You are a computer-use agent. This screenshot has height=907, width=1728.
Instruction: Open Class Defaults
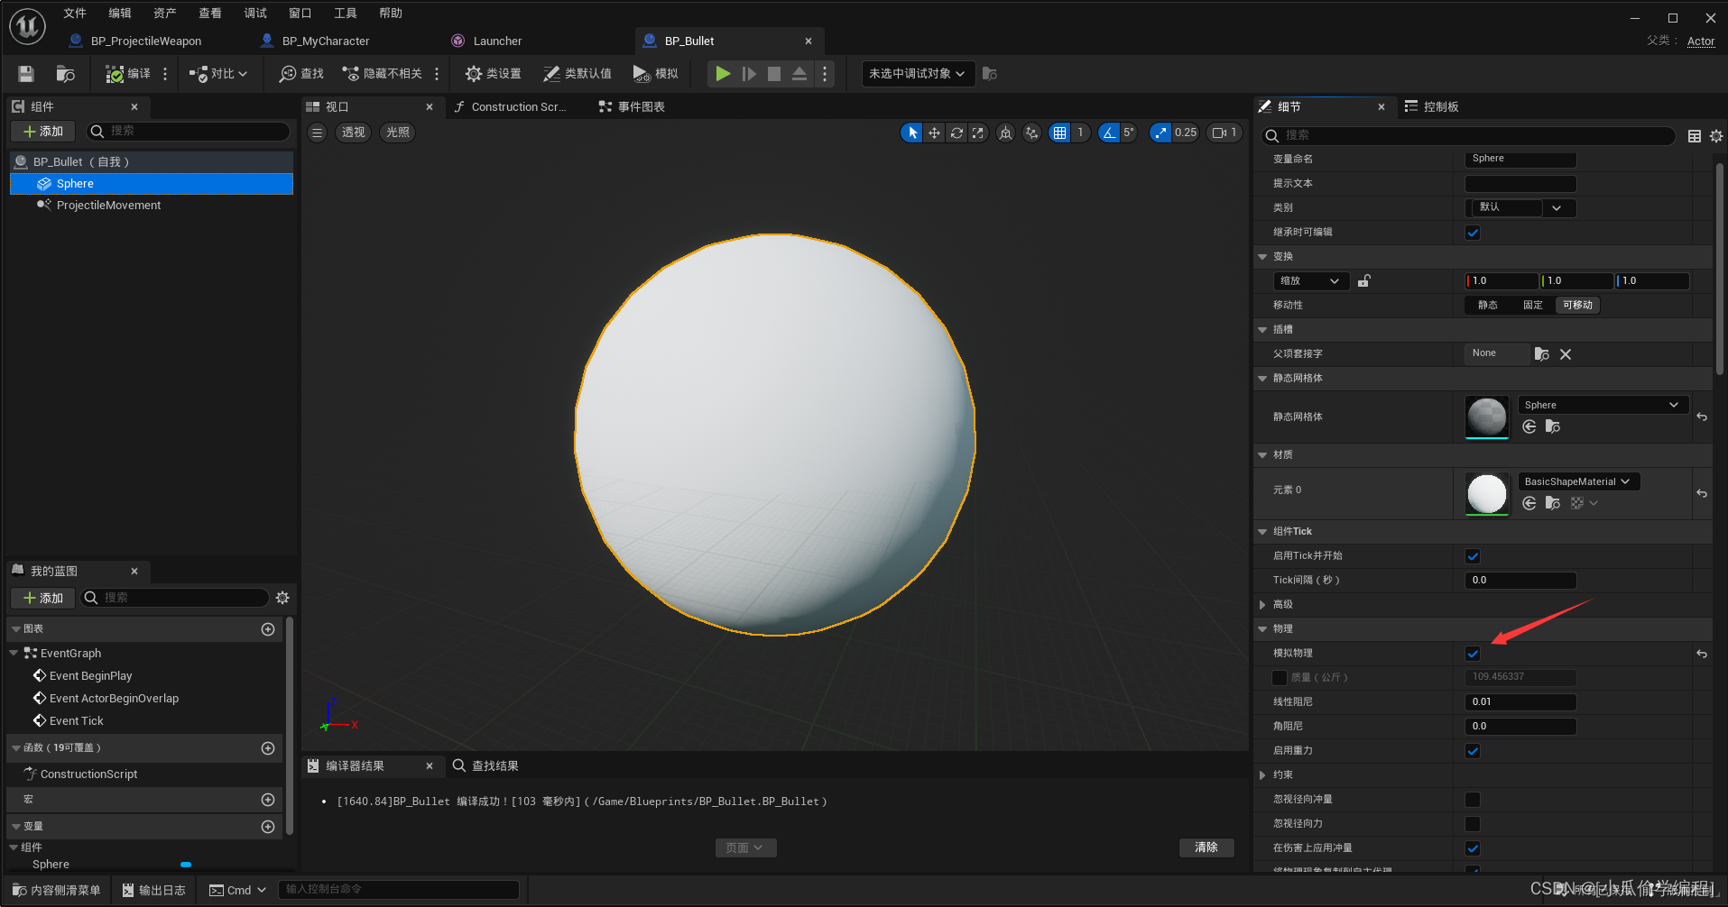click(x=578, y=74)
